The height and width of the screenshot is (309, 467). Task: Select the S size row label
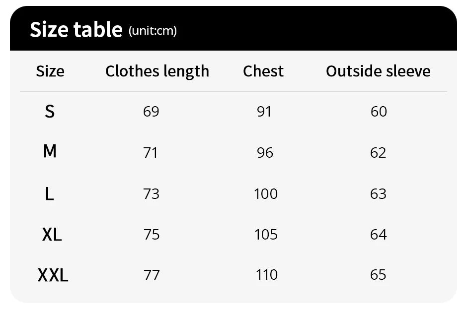point(50,112)
